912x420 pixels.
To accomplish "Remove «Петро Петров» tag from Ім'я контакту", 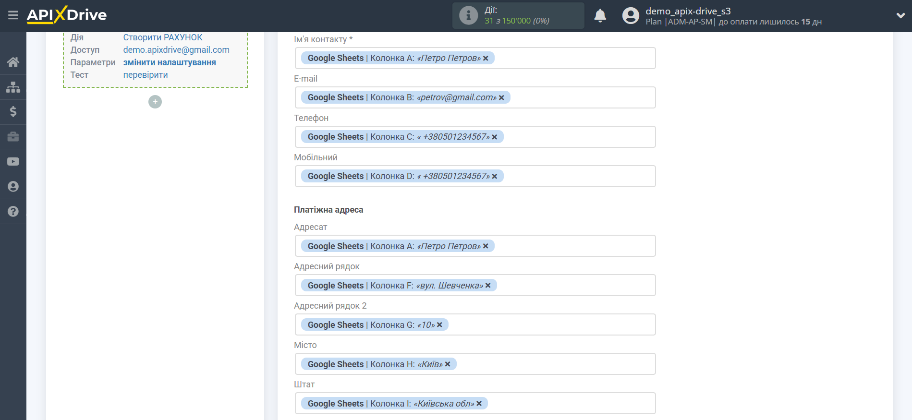I will [x=486, y=58].
